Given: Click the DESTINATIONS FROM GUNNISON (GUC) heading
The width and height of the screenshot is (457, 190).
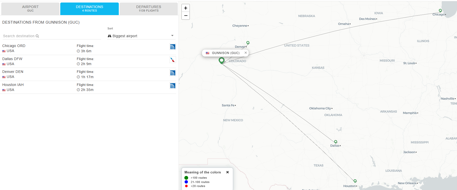Looking at the screenshot, I should pos(41,22).
